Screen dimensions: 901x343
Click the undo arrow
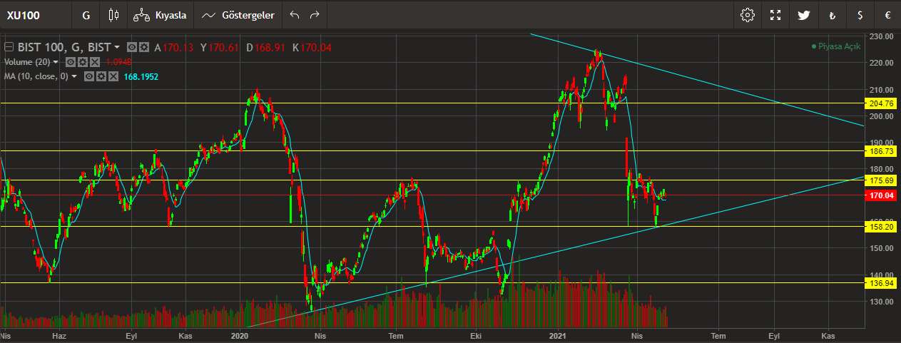pos(295,14)
